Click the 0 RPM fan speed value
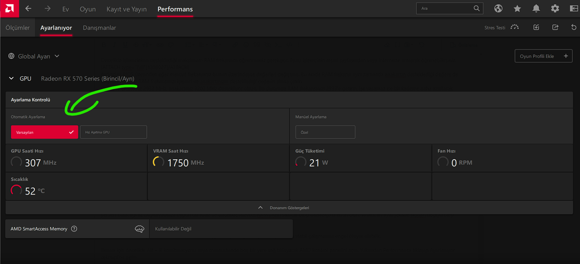Screen dimensions: 580x264 pos(462,163)
